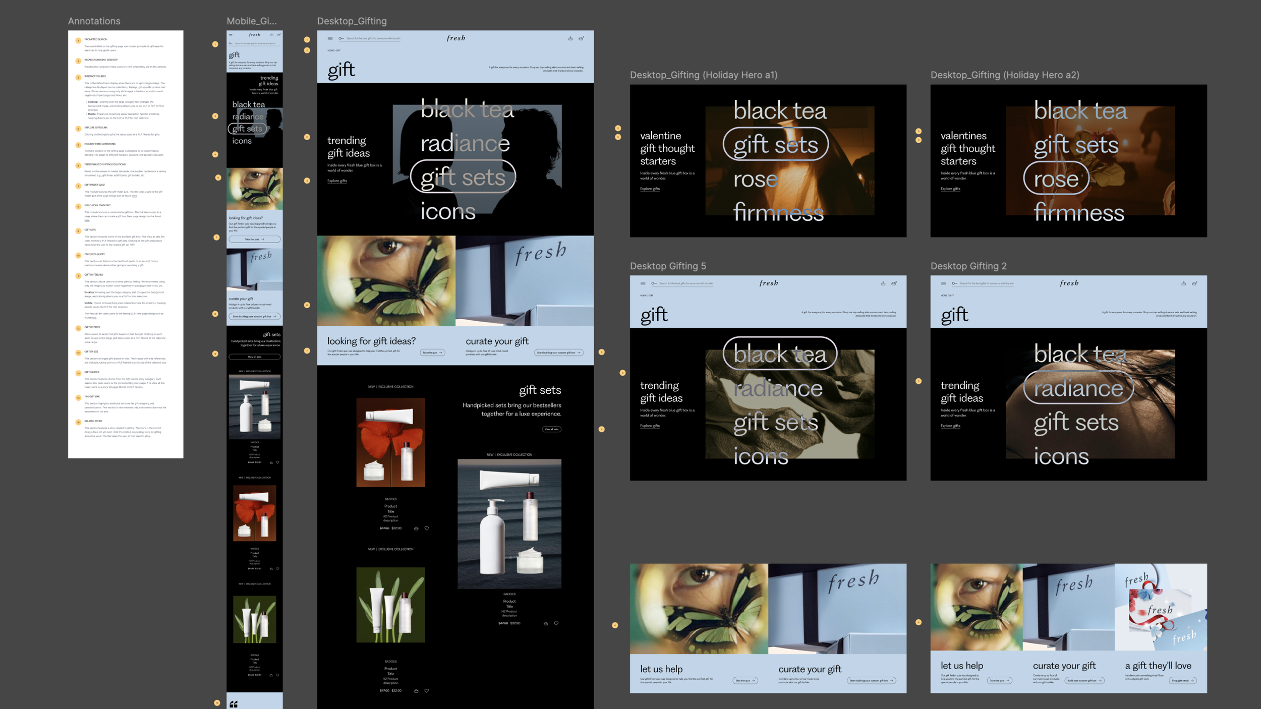Screen dimensions: 1261x709
Task: Select the 'radiance' pill in Desktop Gifting 2 hero
Action: (x=1079, y=388)
